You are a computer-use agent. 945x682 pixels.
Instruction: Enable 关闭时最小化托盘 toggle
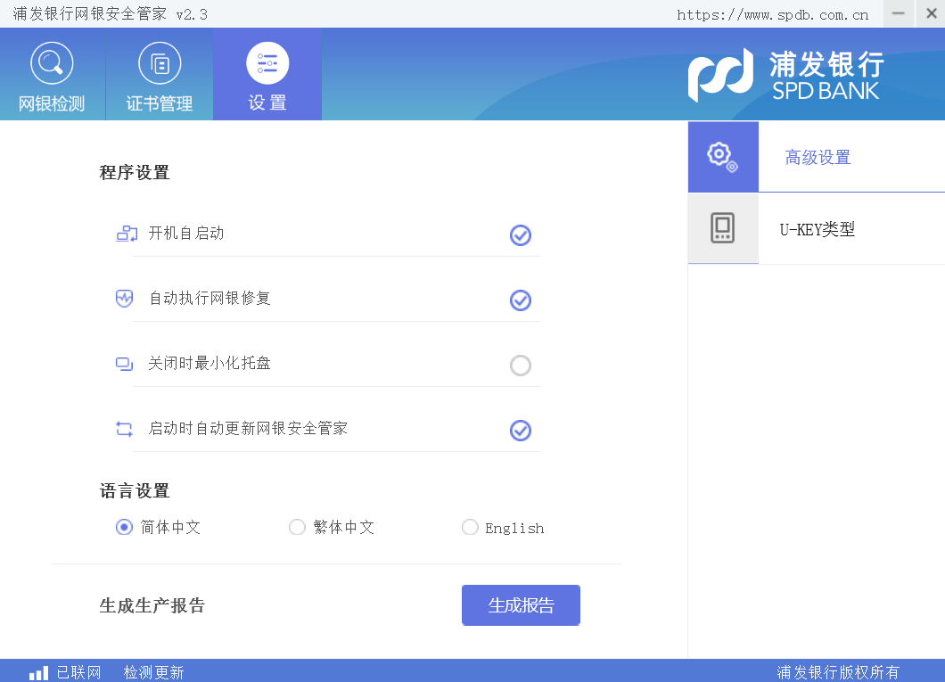point(521,366)
